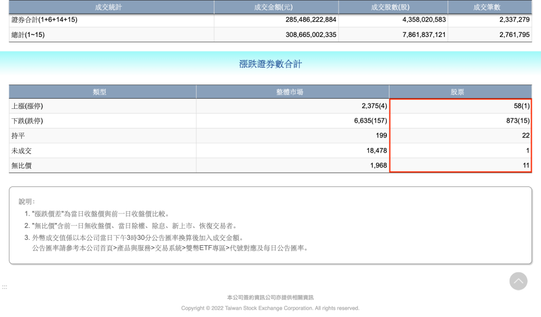Select the value 2,337,279
The width and height of the screenshot is (541, 317).
pos(515,20)
